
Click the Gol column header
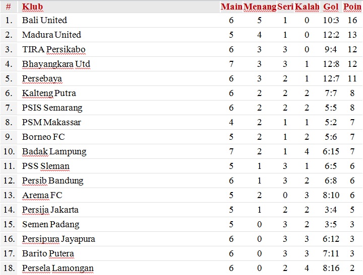click(331, 7)
